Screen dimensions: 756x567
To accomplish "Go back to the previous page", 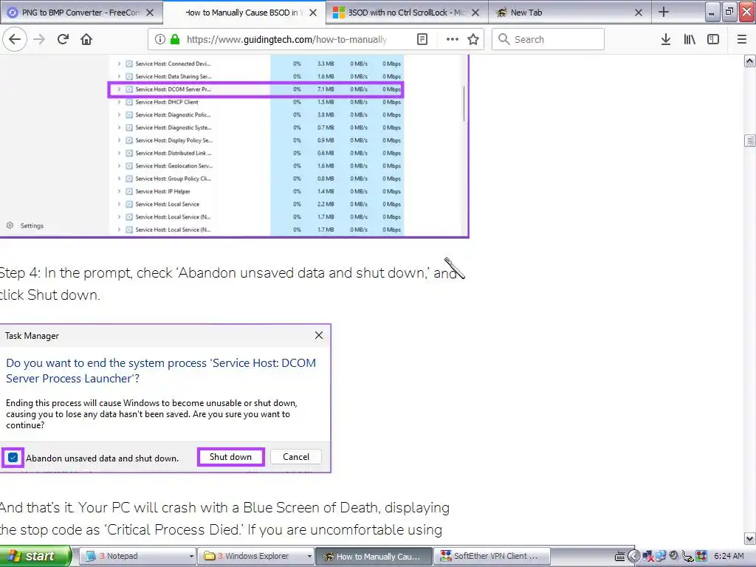I will 15,39.
